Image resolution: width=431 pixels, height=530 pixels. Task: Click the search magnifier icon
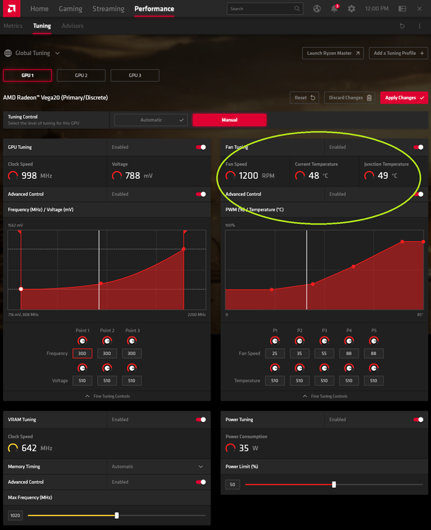[297, 9]
